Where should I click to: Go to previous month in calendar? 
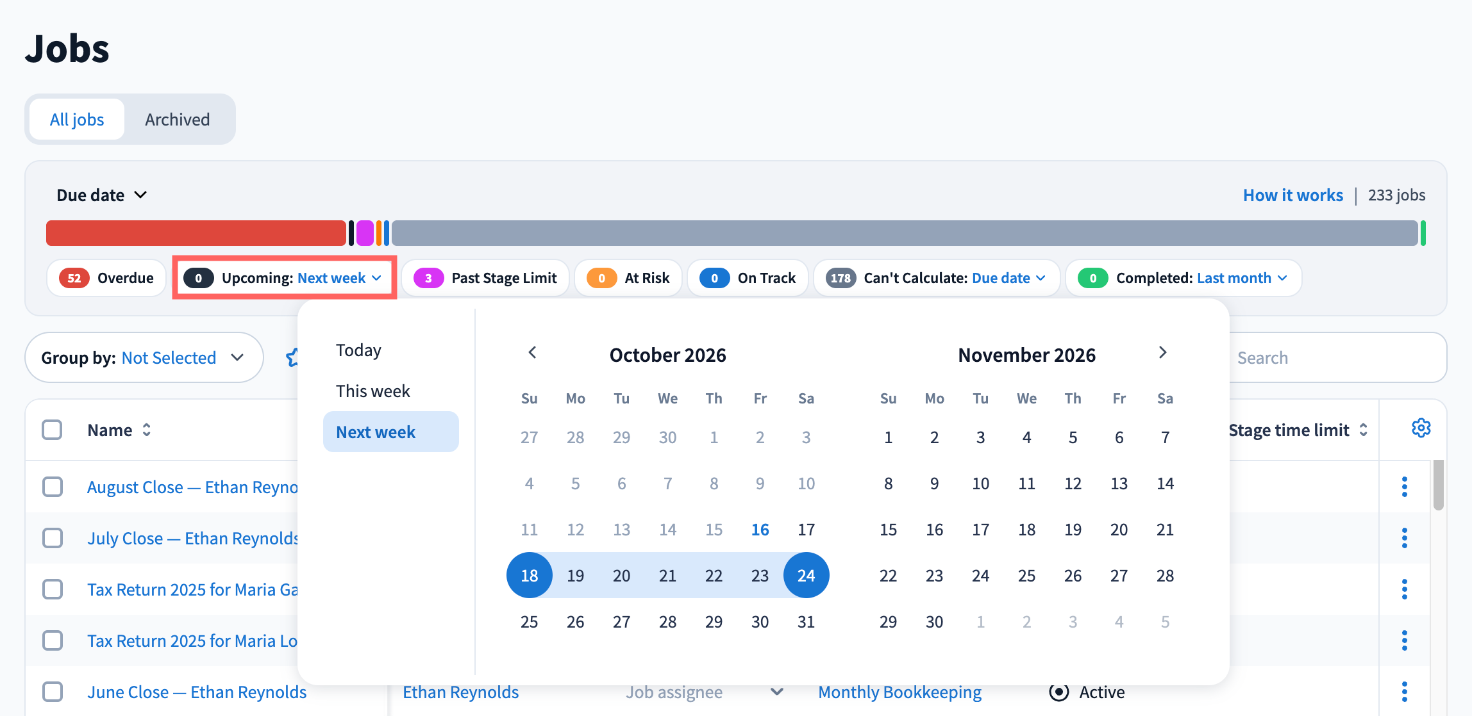click(x=532, y=353)
